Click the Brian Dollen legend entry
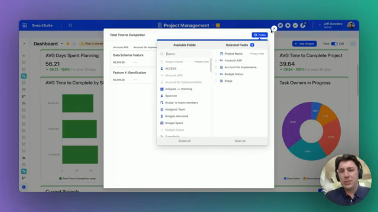This screenshot has height=212, width=378. point(292,178)
